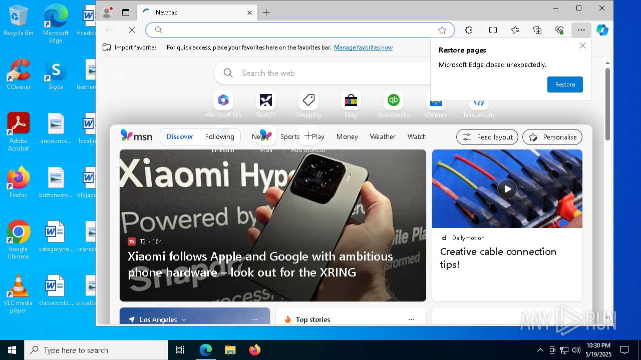
Task: Open the Copilot sidebar icon
Action: tap(602, 30)
